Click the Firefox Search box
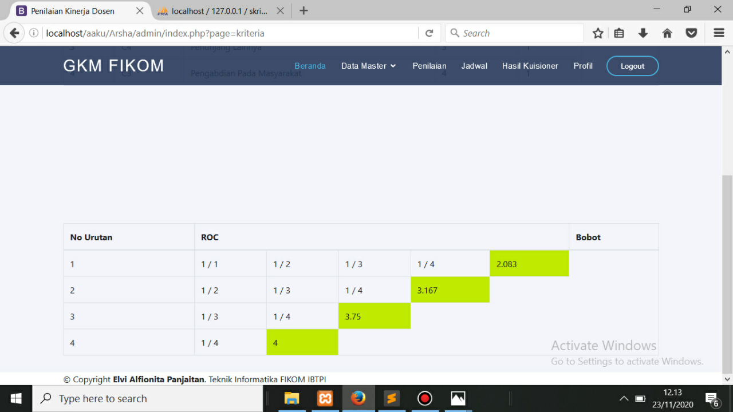 tap(514, 33)
